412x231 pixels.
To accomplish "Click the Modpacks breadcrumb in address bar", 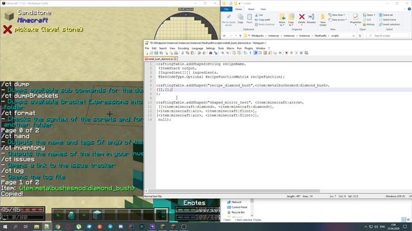I will (257, 36).
